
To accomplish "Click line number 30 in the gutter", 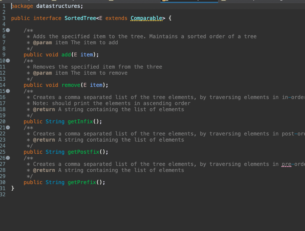I will pyautogui.click(x=3, y=182).
